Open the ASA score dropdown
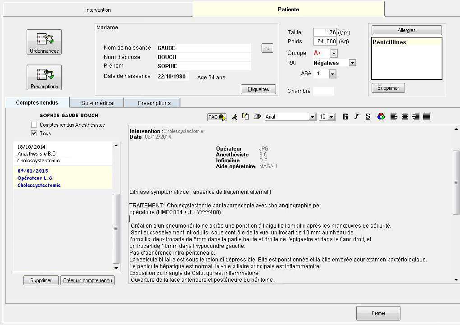Viewport: 460px width, 325px height. tap(332, 74)
